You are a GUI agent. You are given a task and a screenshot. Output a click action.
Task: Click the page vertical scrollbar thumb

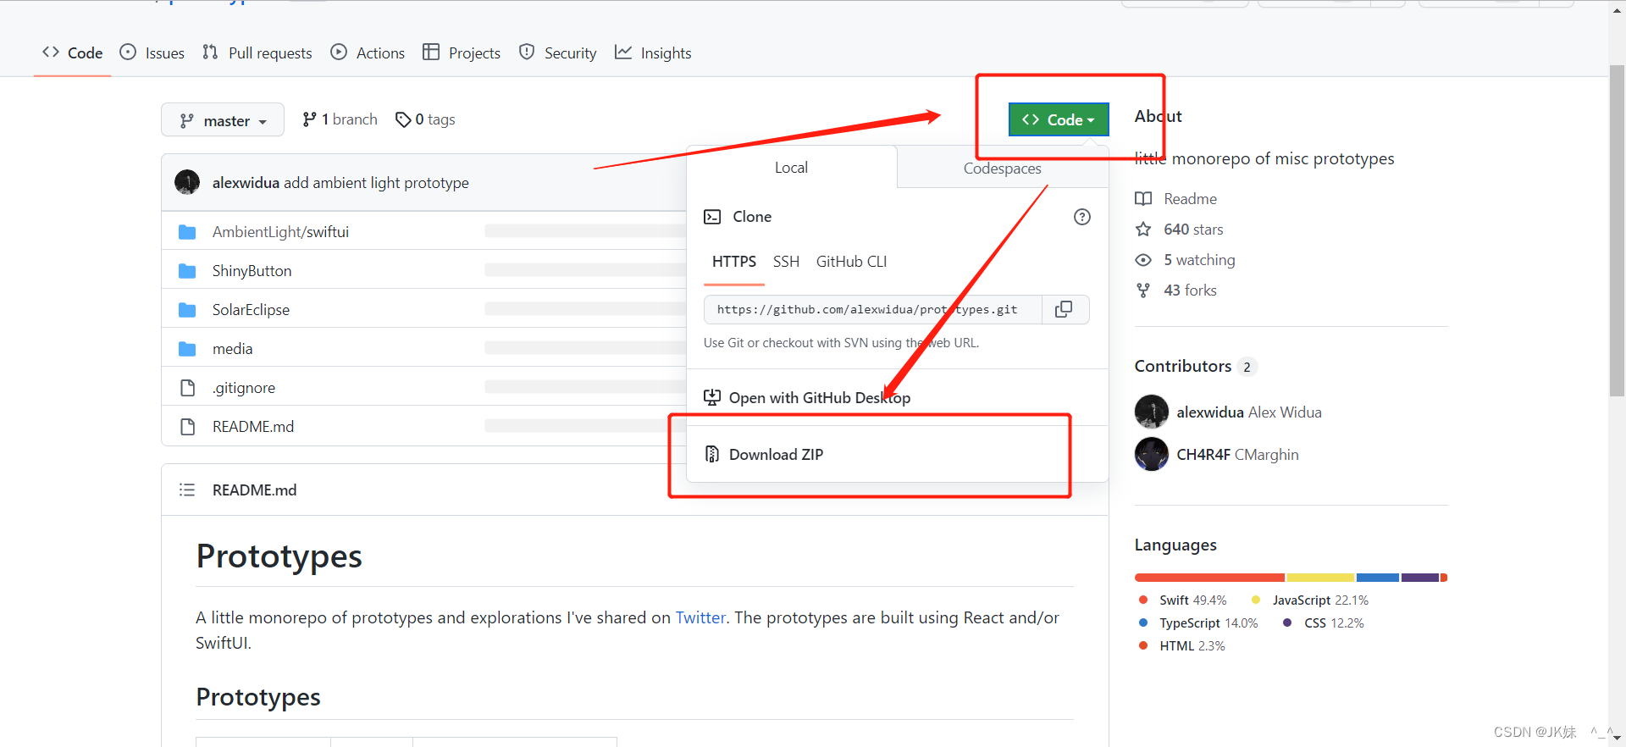tap(1617, 230)
